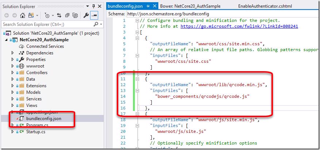Image resolution: width=320 pixels, height=150 pixels.
Task: Select Program.cs file
Action: point(37,125)
